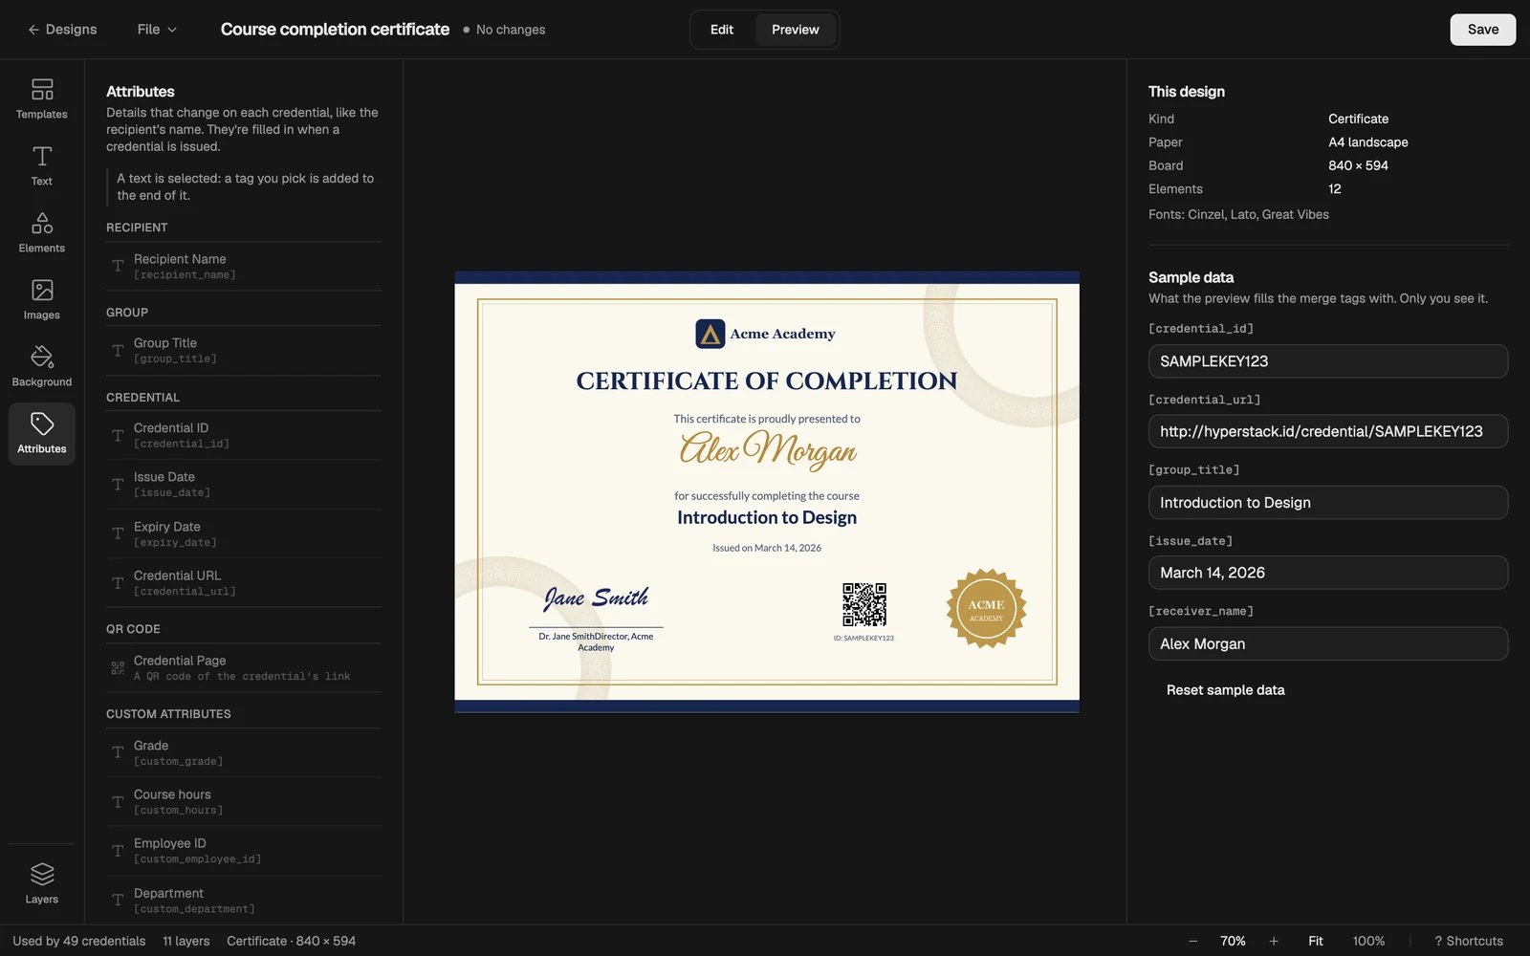
Task: Insert the Credential URL attribute
Action: [244, 583]
